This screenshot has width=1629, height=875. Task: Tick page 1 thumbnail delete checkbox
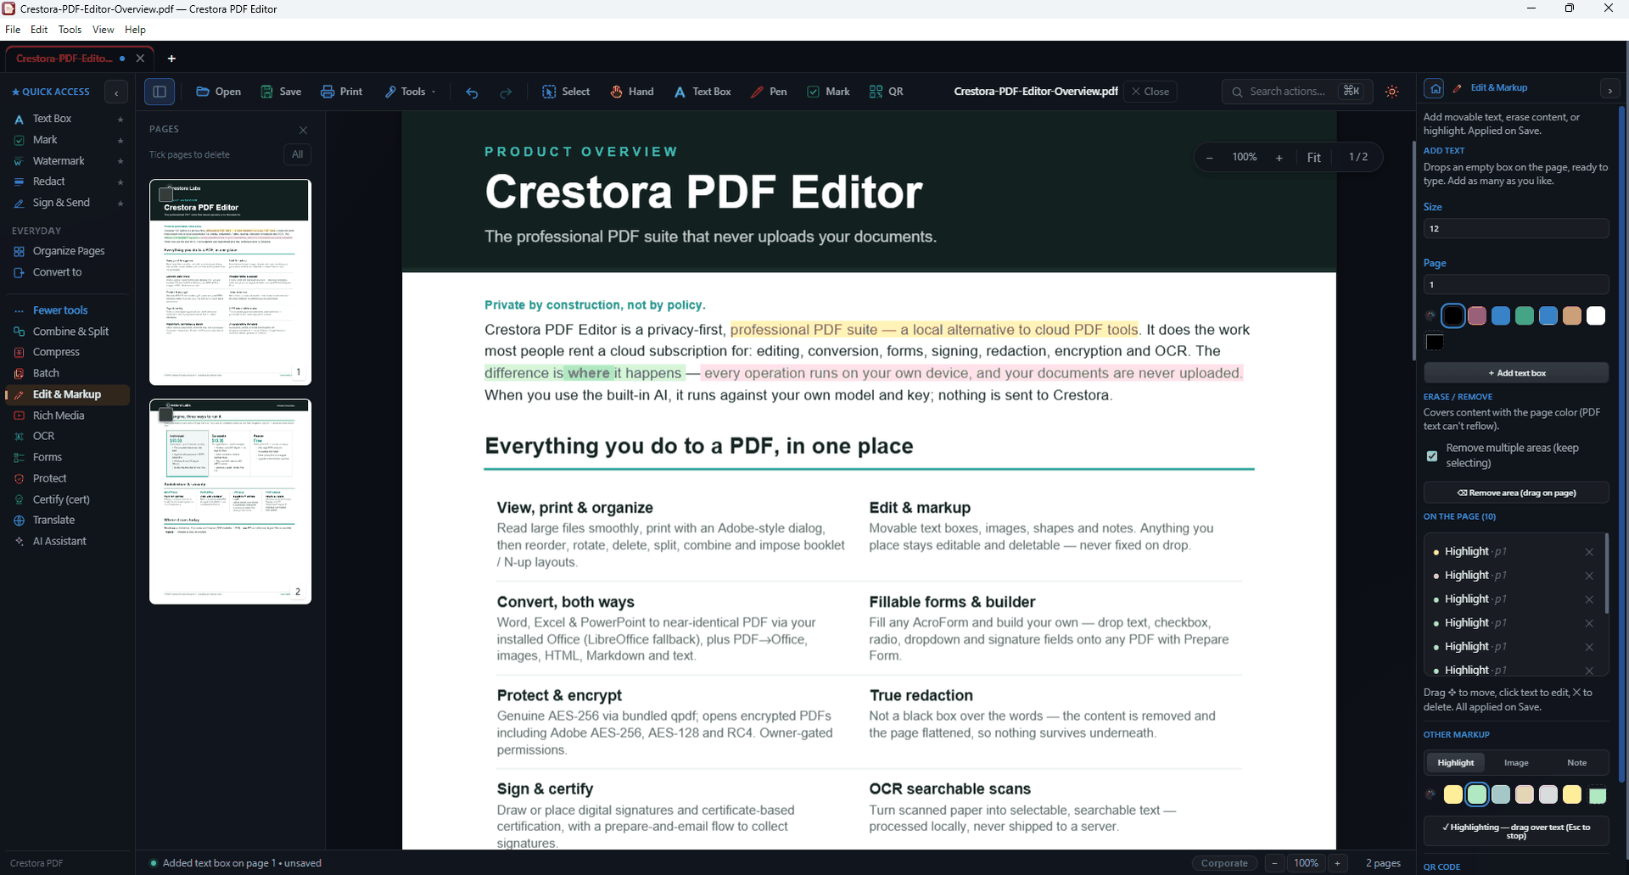pyautogui.click(x=166, y=195)
